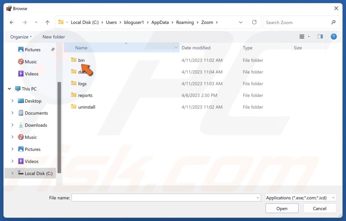346x221 pixels.
Task: Click the logs folder icon
Action: coord(74,83)
